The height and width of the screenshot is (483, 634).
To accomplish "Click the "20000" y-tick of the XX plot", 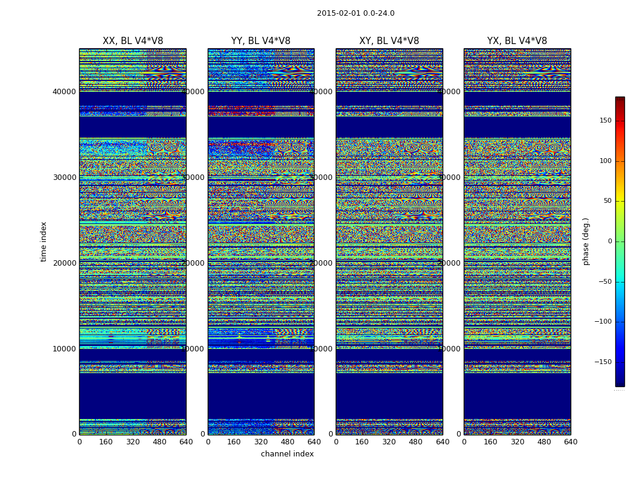I will [65, 263].
